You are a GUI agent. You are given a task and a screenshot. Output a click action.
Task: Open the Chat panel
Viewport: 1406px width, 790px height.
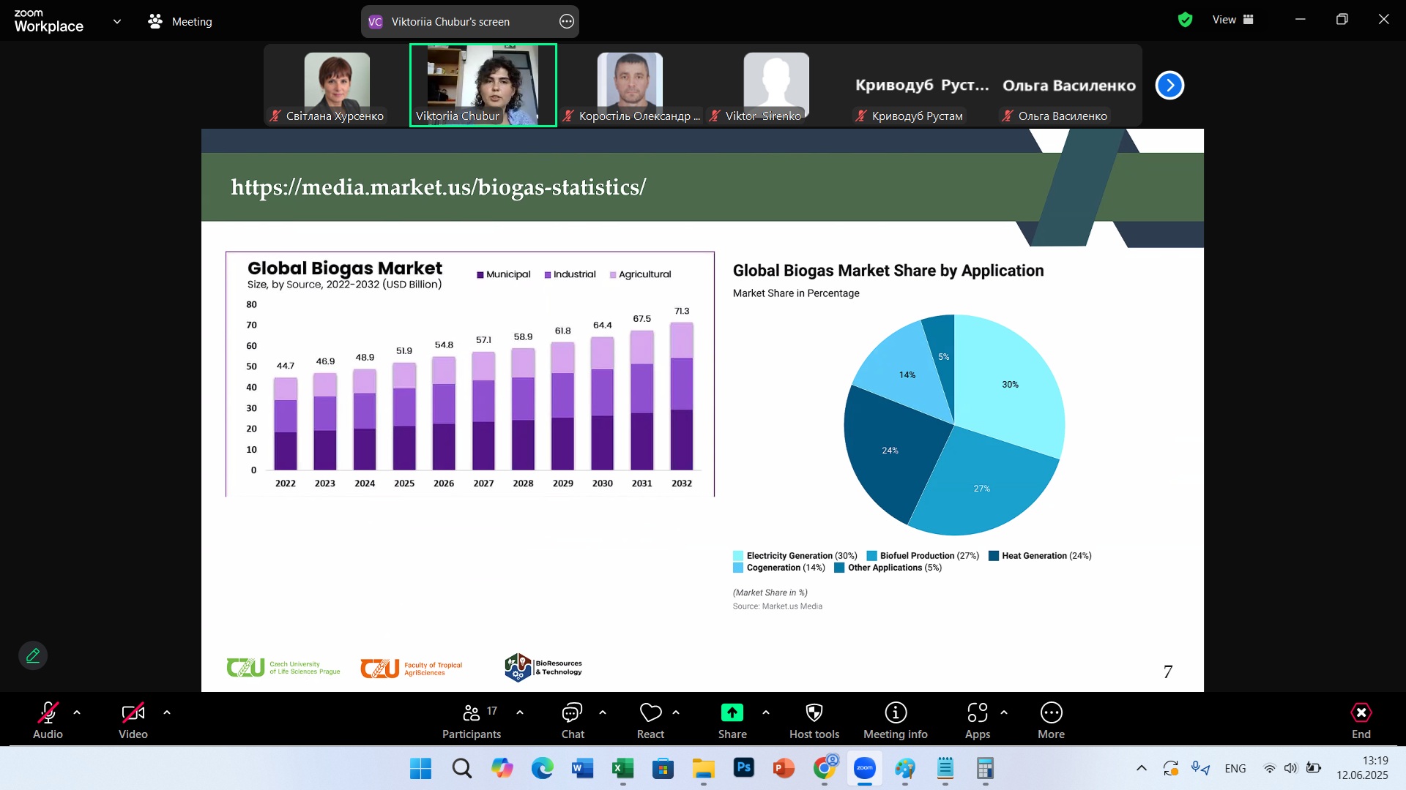point(573,721)
